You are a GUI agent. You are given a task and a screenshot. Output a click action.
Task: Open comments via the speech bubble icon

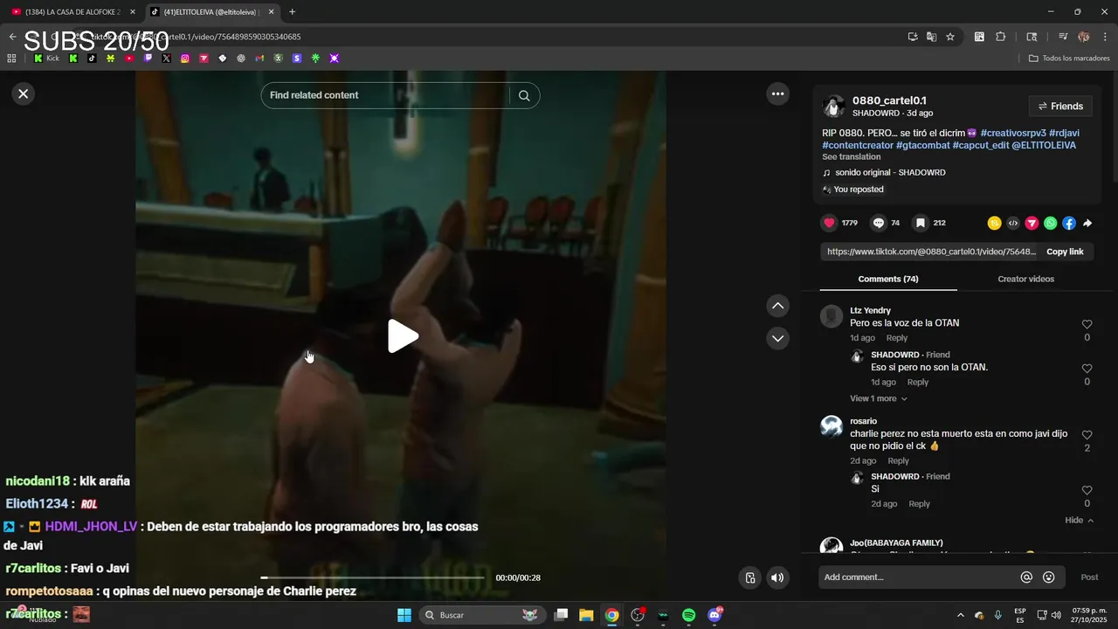(879, 223)
